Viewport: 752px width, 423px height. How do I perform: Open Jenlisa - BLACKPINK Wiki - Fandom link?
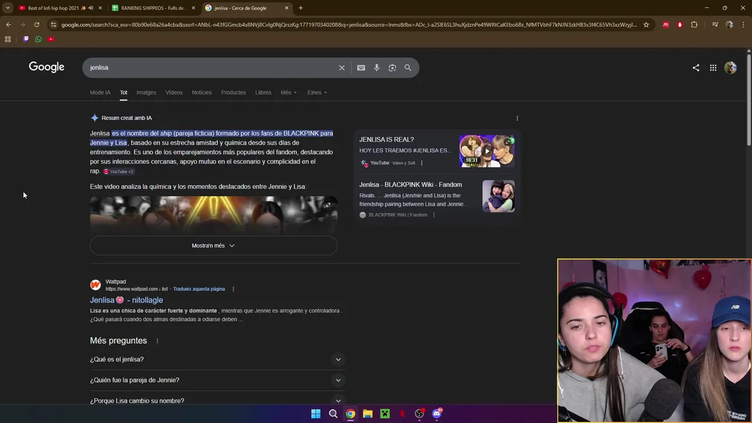[411, 184]
